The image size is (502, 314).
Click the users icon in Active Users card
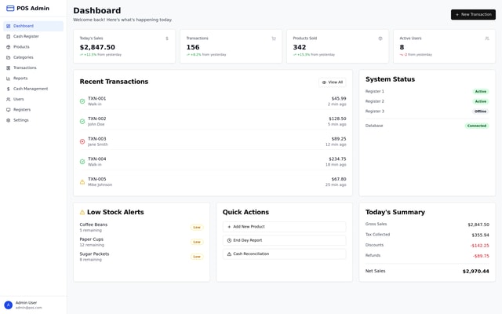click(x=487, y=38)
